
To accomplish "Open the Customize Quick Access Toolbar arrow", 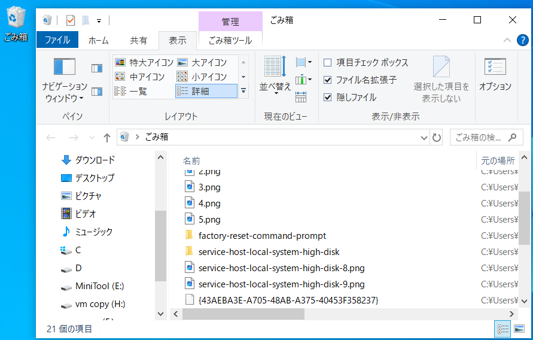I will point(99,21).
